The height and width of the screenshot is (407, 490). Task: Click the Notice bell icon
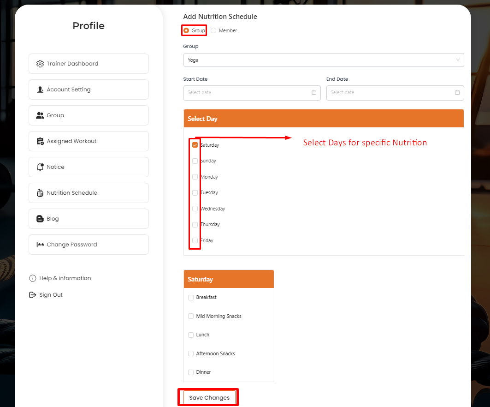coord(40,167)
